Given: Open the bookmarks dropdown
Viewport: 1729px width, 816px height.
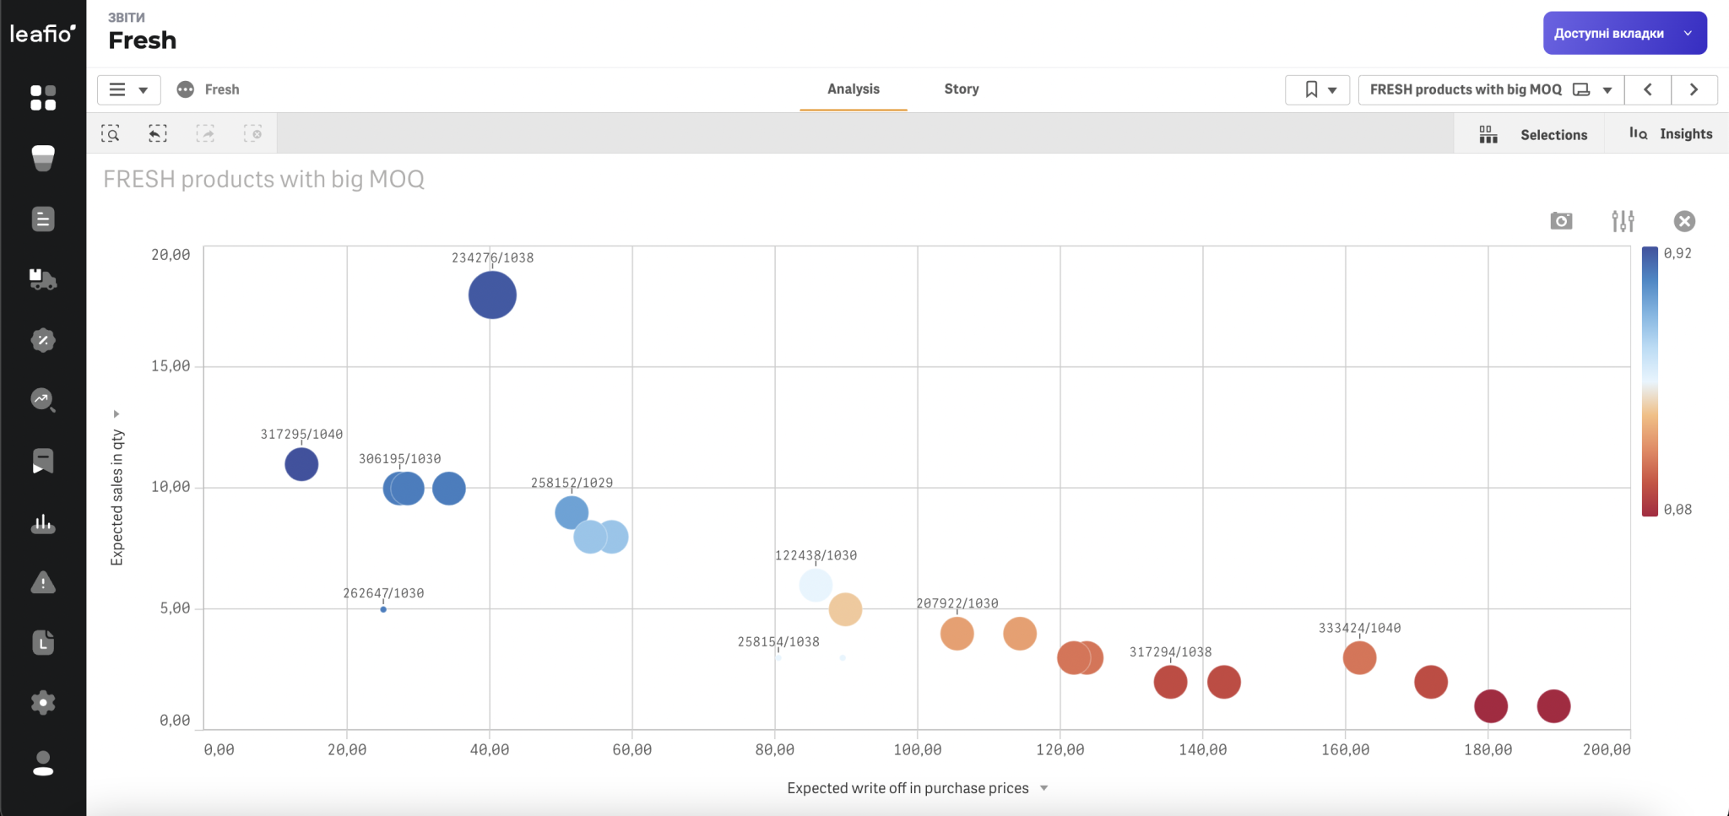Looking at the screenshot, I should (x=1318, y=89).
